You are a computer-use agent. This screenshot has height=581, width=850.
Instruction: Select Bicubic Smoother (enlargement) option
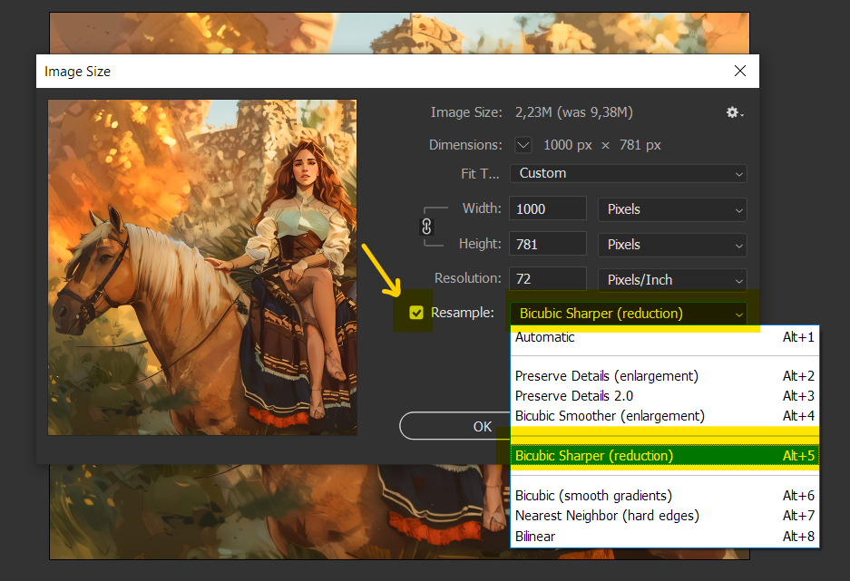click(x=665, y=416)
